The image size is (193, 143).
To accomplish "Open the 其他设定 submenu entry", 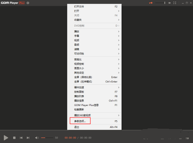I will 94,73.
